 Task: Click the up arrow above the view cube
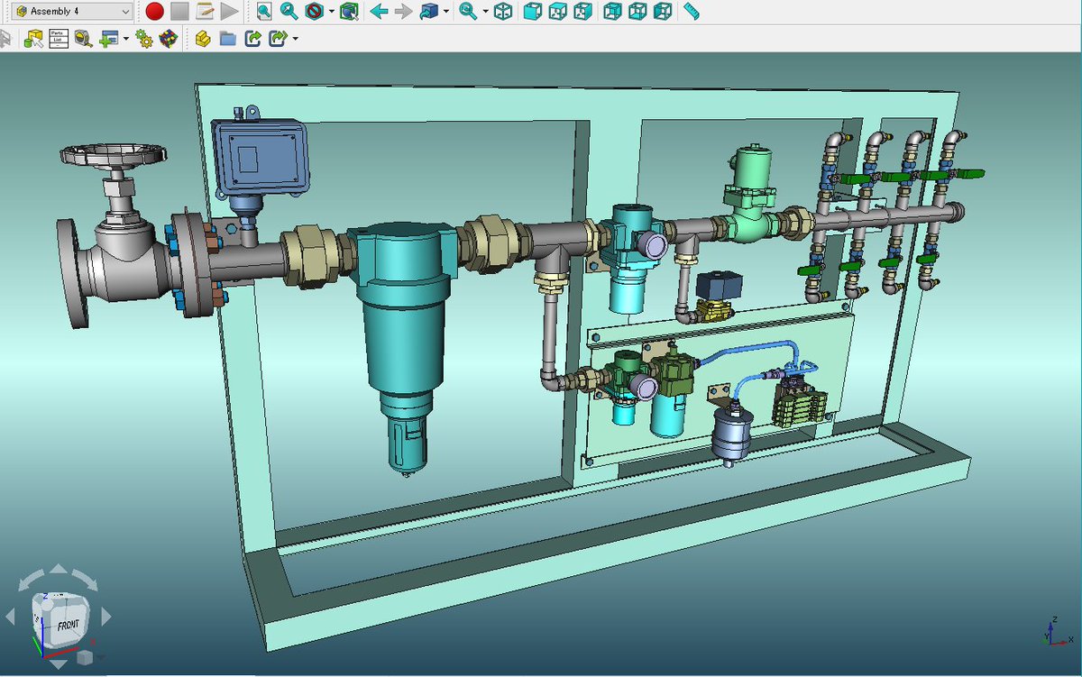58,570
